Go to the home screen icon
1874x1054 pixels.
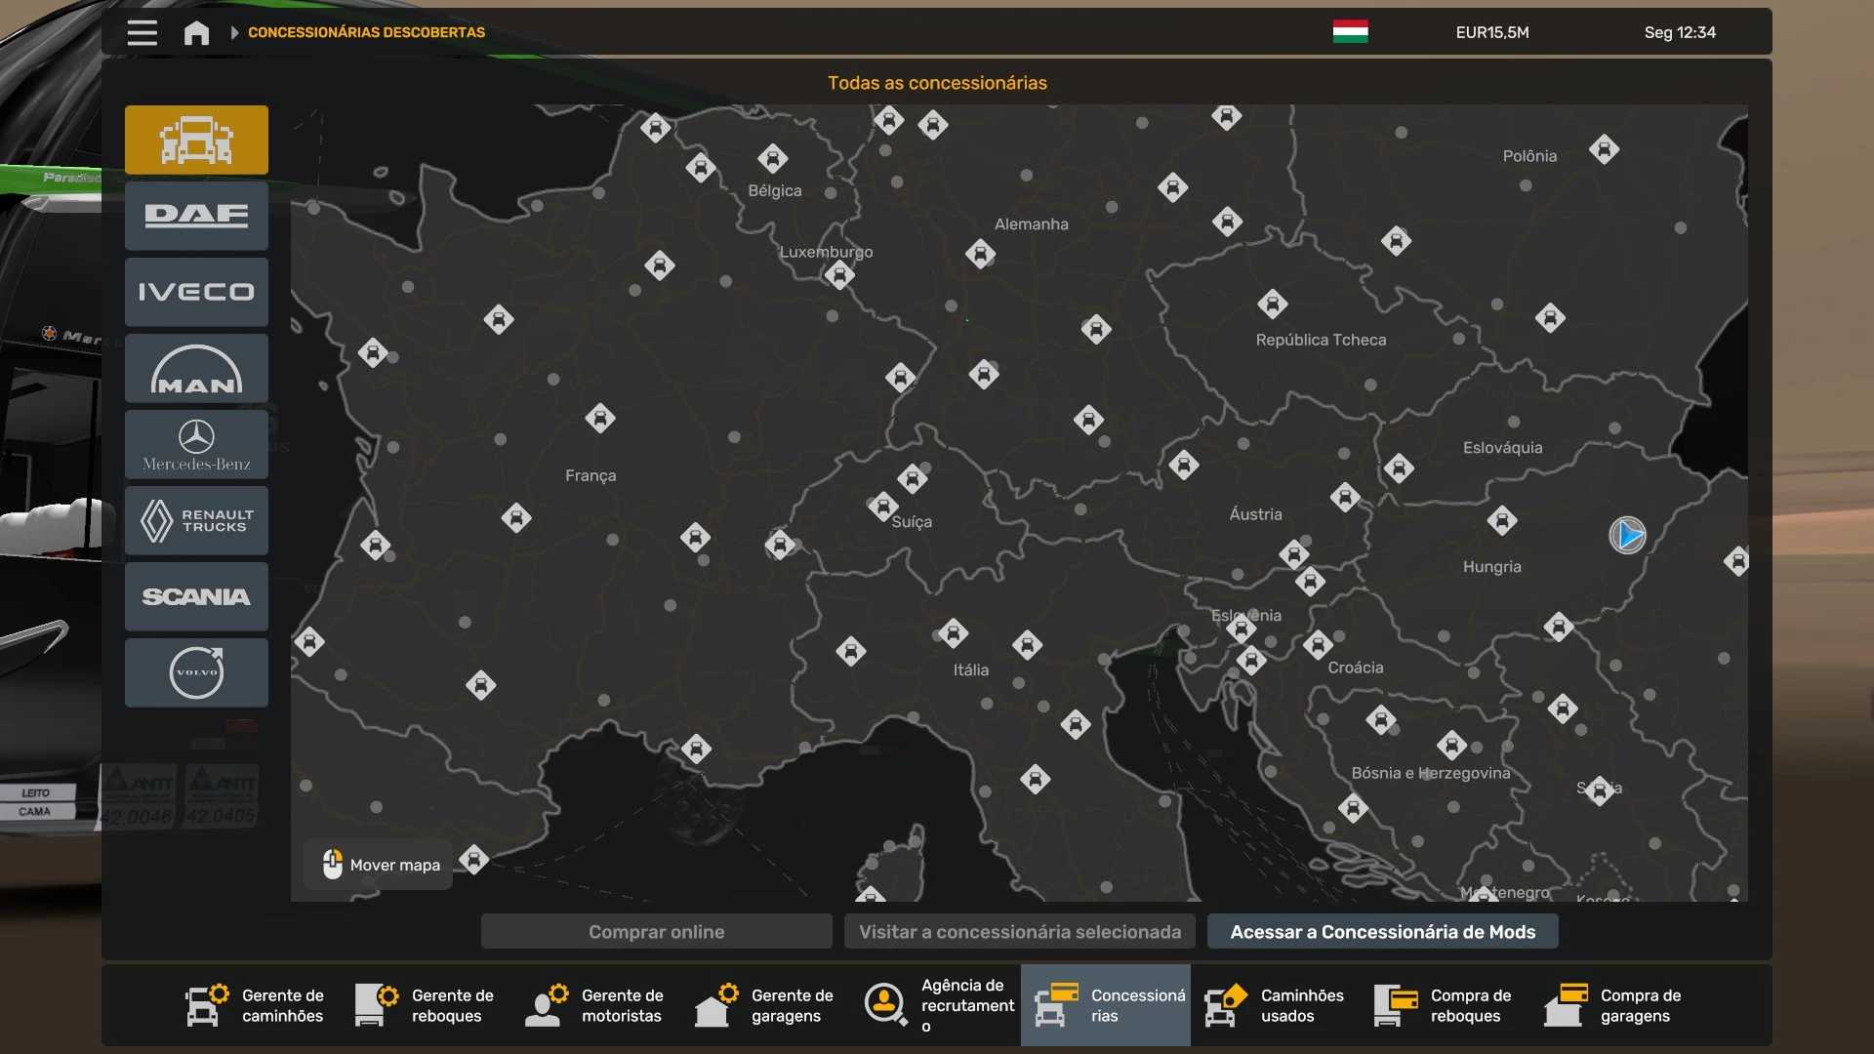point(196,32)
